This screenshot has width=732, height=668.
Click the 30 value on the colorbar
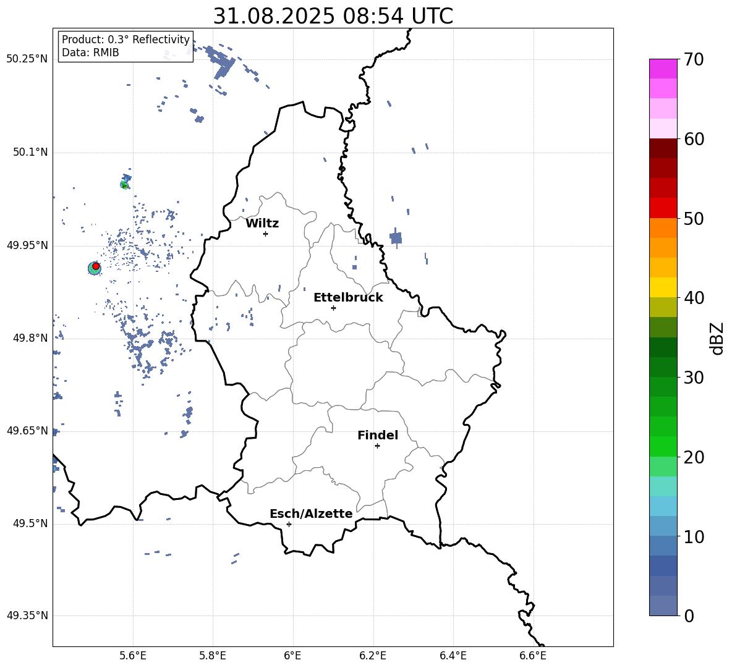694,378
